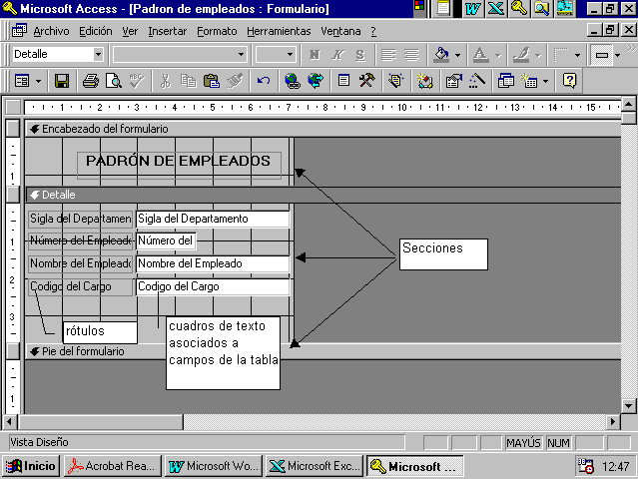Click the Undo arrow icon
Viewport: 638px width, 479px height.
tap(264, 81)
